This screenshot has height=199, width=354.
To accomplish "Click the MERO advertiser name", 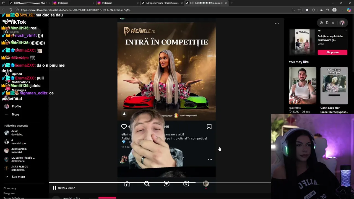I will point(321,44).
